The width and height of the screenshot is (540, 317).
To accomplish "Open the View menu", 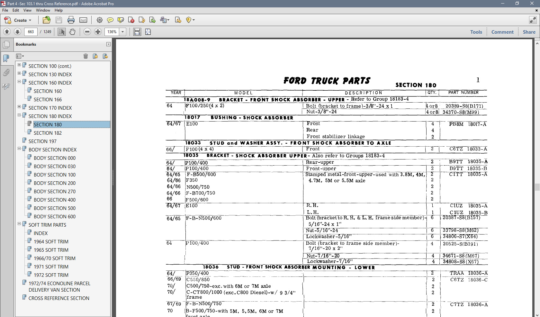I will click(28, 10).
